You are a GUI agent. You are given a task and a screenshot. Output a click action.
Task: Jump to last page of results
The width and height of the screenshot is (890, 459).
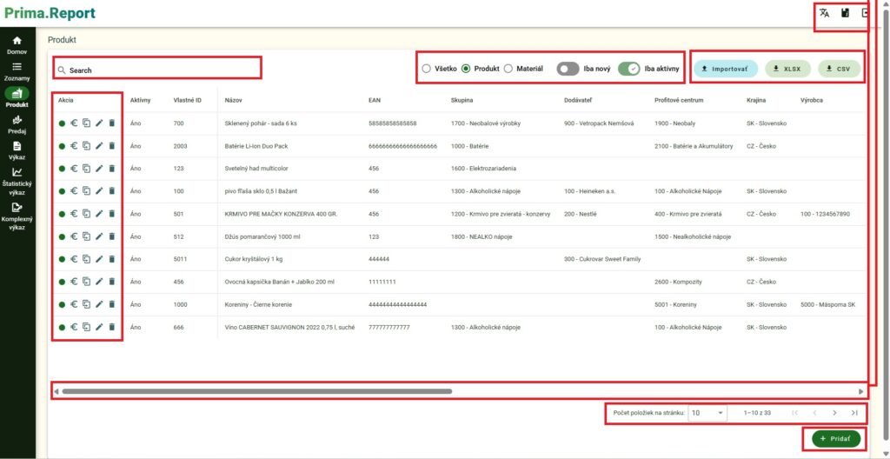pyautogui.click(x=854, y=413)
